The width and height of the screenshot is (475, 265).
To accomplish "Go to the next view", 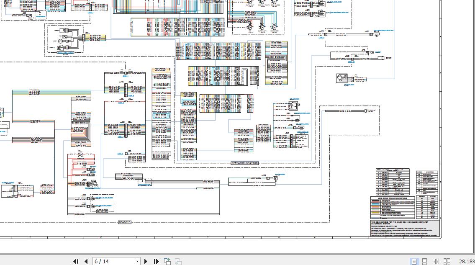I will [x=178, y=261].
